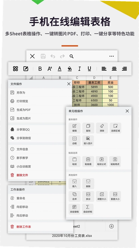This screenshot has width=139, height=248.
Task: Select the 冻结窗格 freeze panes icon
Action: click(74, 209)
